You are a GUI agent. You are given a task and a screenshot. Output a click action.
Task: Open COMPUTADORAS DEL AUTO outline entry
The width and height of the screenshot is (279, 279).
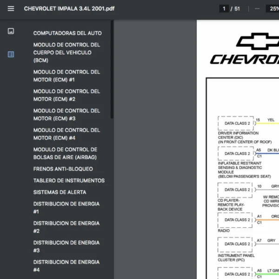click(x=67, y=33)
